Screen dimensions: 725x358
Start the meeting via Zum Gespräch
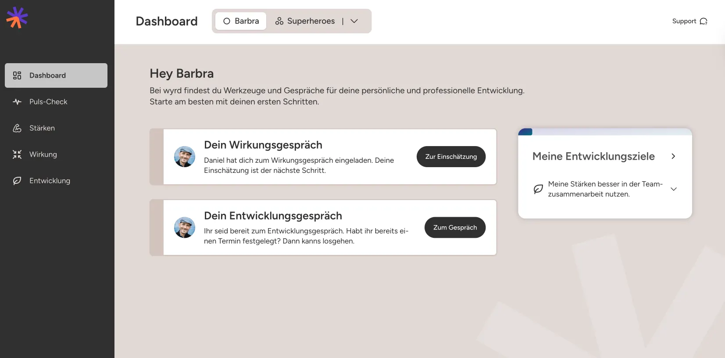tap(455, 227)
